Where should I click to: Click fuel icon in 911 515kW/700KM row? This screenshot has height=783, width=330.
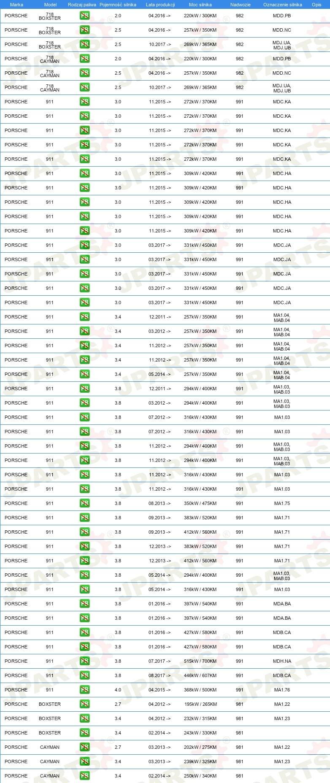pyautogui.click(x=84, y=661)
